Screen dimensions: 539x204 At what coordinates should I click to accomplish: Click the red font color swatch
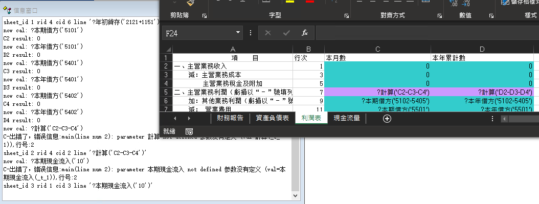[x=310, y=2]
